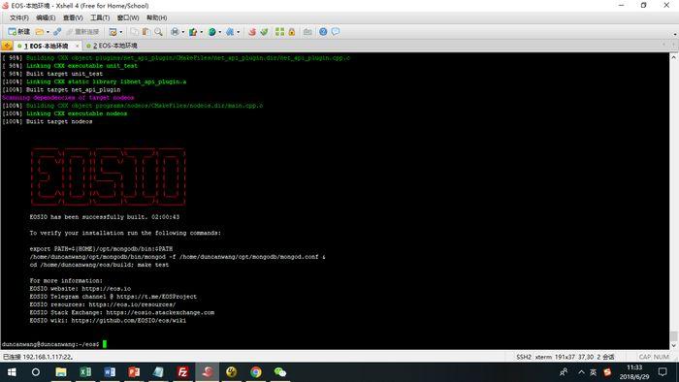Open the 查看(V) menu
The width and height of the screenshot is (679, 382).
[73, 17]
